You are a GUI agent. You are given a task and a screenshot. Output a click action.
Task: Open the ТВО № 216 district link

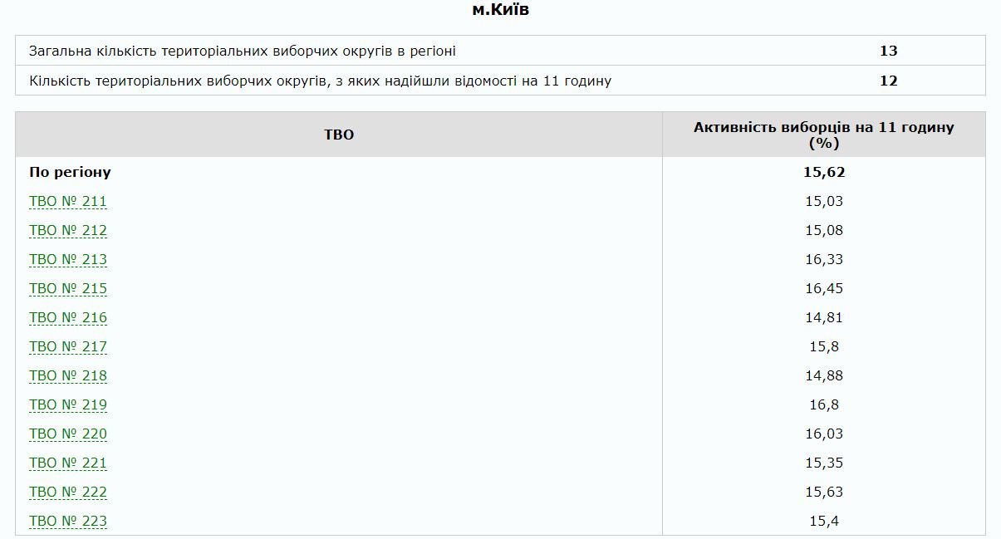pyautogui.click(x=69, y=317)
